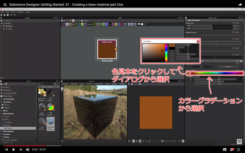This screenshot has height=153, width=245.
Task: Insert a Levels node using the Lvl icon
Action: click(x=104, y=24)
